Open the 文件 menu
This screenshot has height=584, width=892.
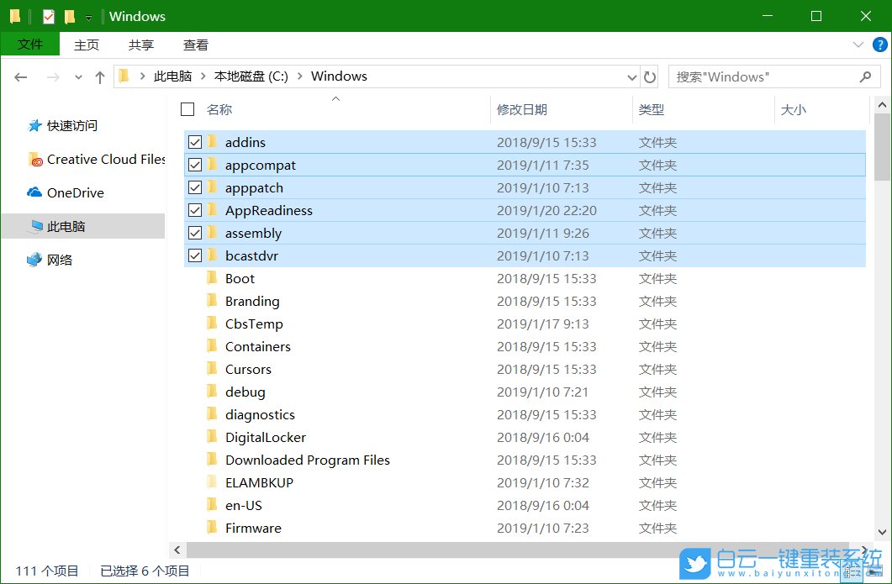coord(29,45)
